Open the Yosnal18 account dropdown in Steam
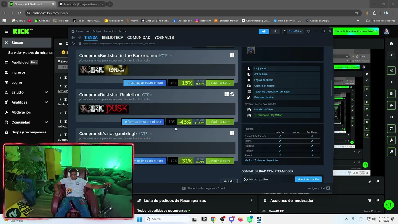398x224 pixels. [295, 31]
